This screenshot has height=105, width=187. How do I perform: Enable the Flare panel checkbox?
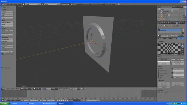(x=160, y=80)
